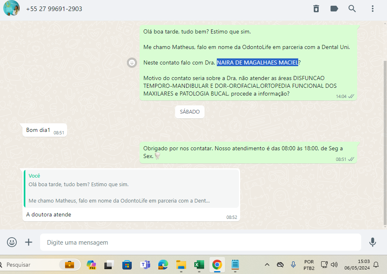Show hidden system tray icons
This screenshot has width=387, height=274.
click(267, 265)
